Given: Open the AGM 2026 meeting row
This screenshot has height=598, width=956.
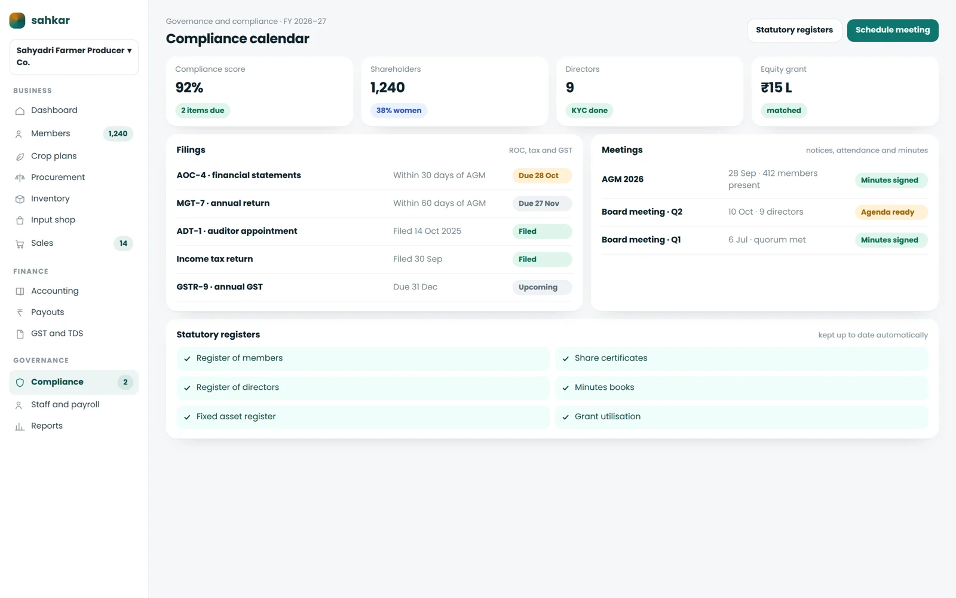Looking at the screenshot, I should click(x=764, y=179).
